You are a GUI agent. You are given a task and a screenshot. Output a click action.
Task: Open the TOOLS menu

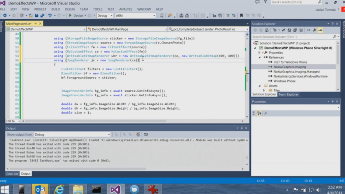click(x=97, y=9)
